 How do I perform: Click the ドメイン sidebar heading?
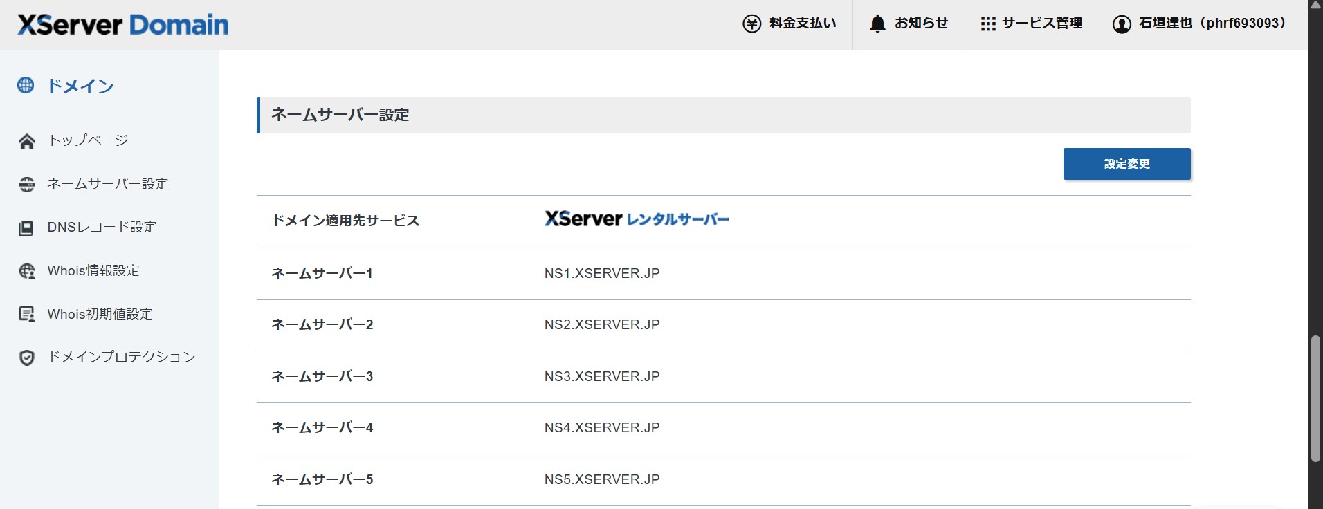coord(80,86)
